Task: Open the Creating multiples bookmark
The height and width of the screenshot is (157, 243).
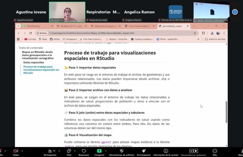Action: (x=142, y=39)
